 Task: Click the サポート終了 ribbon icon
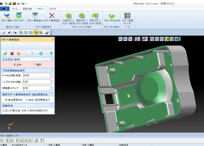[x=19, y=17]
